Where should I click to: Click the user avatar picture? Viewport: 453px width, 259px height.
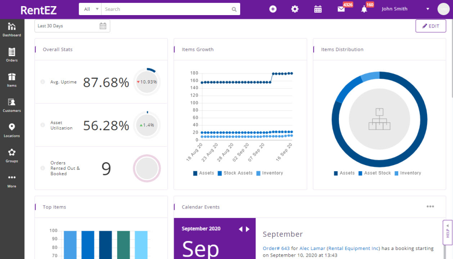[444, 9]
